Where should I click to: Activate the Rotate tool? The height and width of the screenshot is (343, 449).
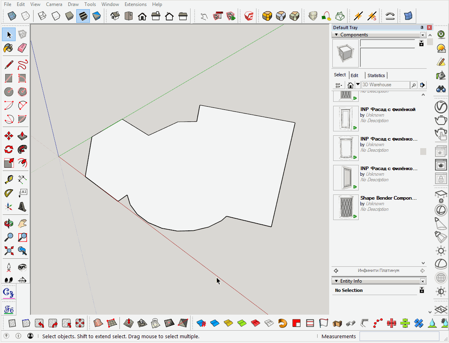[x=9, y=149]
